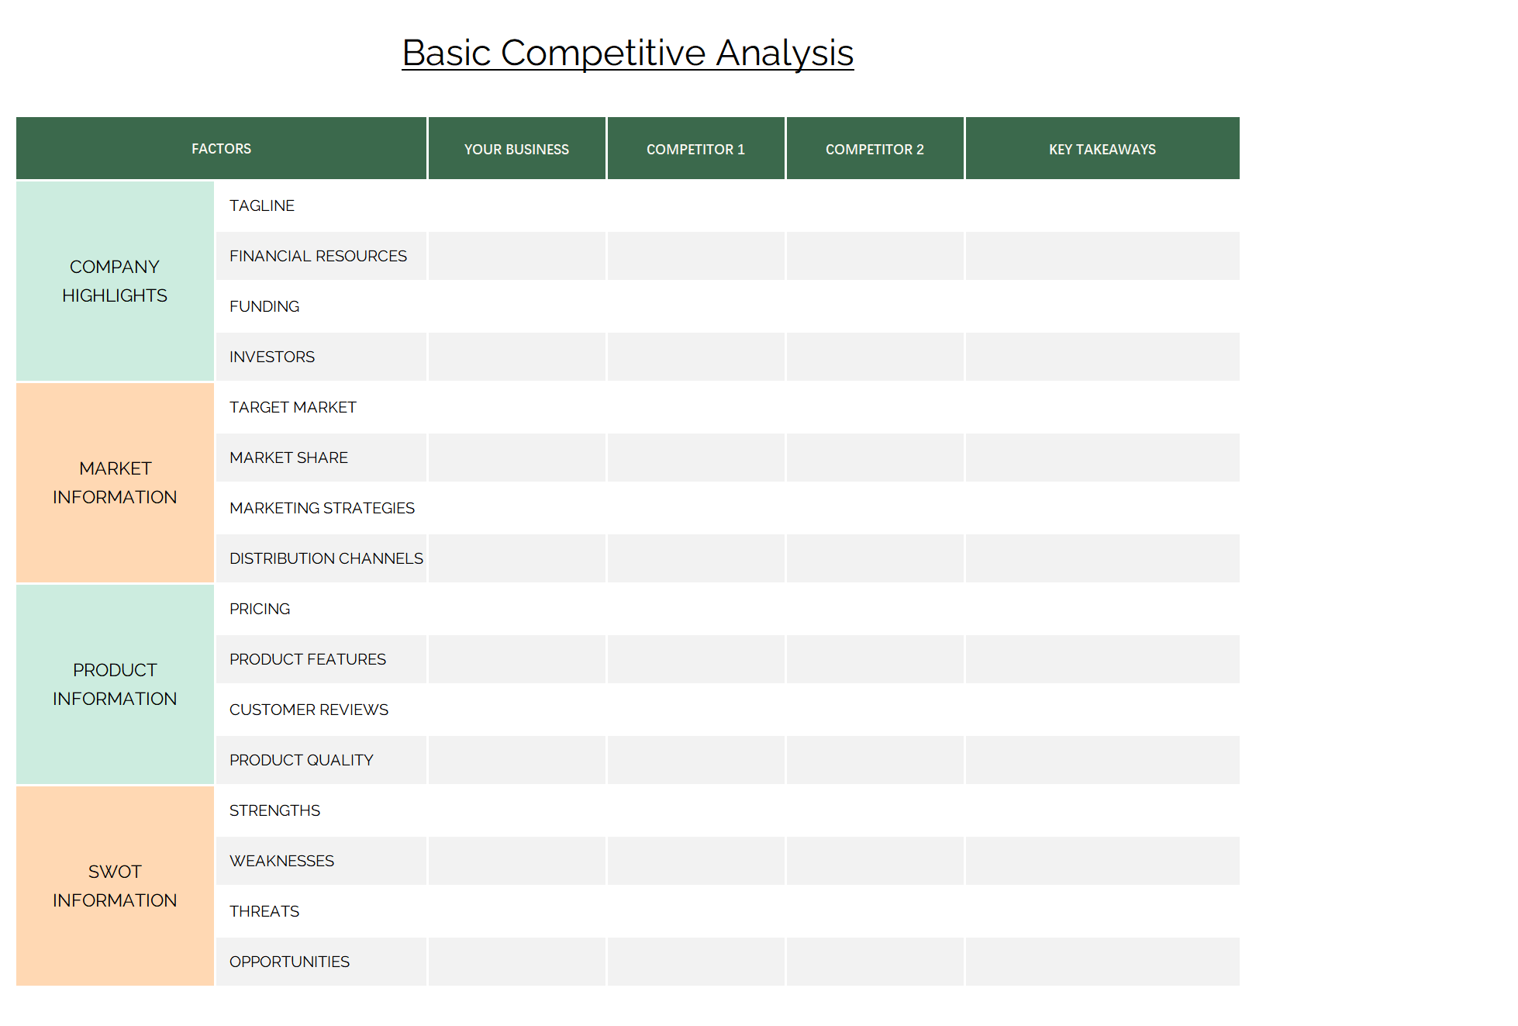Click the COMPANY HIGHLIGHTS category cell

[115, 281]
